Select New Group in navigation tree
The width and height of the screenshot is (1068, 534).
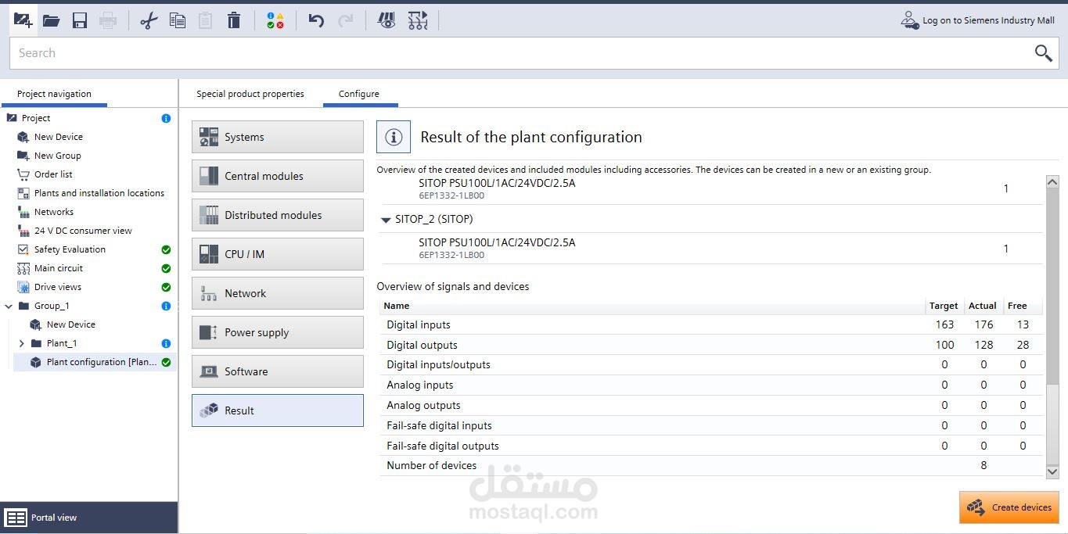tap(58, 156)
